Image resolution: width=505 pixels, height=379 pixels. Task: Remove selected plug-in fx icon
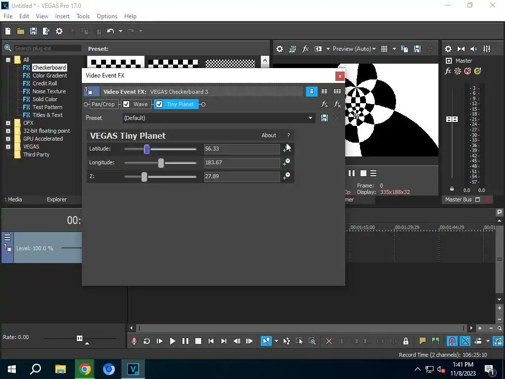(337, 104)
